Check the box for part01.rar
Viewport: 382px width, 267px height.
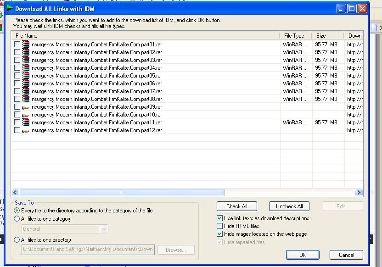coord(17,44)
